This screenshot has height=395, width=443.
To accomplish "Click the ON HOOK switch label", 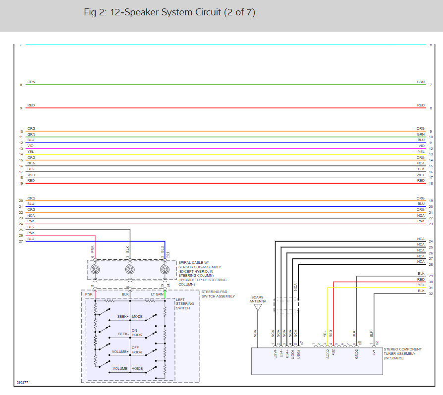I will click(137, 333).
